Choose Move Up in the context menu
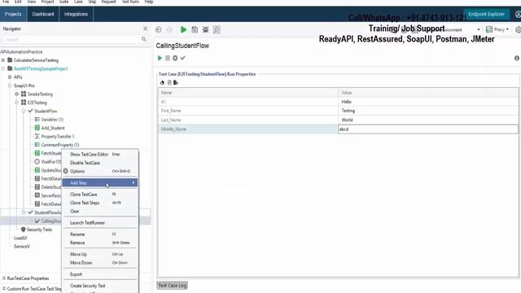Image resolution: width=521 pixels, height=293 pixels. 99,254
